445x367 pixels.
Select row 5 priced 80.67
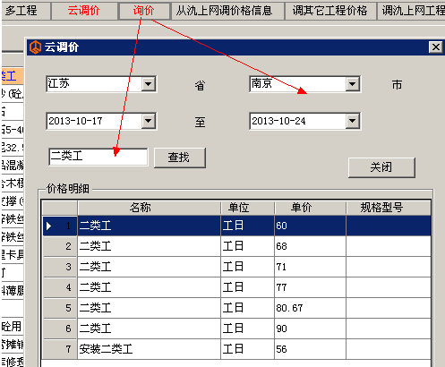(237, 308)
